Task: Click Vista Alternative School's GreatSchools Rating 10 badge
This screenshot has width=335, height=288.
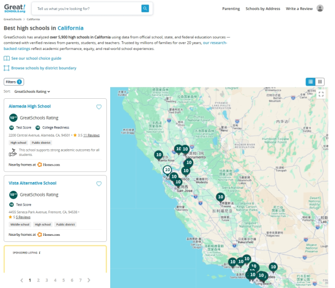Action: (13, 195)
